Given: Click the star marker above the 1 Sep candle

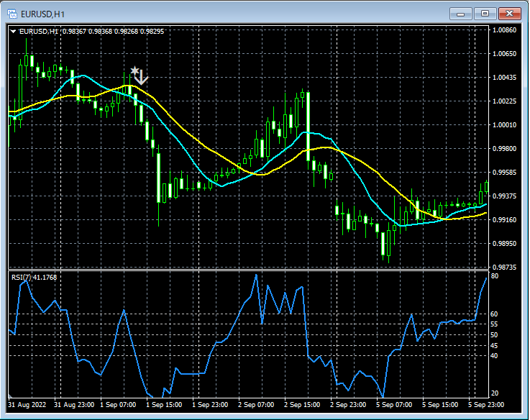Looking at the screenshot, I should pos(134,70).
